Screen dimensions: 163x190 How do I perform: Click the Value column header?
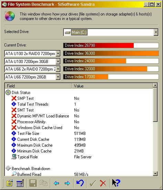point(112,86)
